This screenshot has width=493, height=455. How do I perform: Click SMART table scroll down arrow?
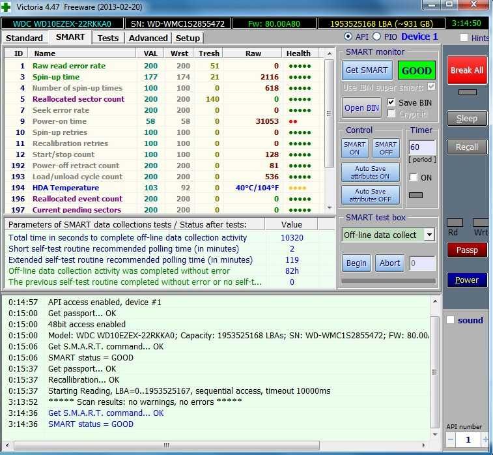point(329,207)
